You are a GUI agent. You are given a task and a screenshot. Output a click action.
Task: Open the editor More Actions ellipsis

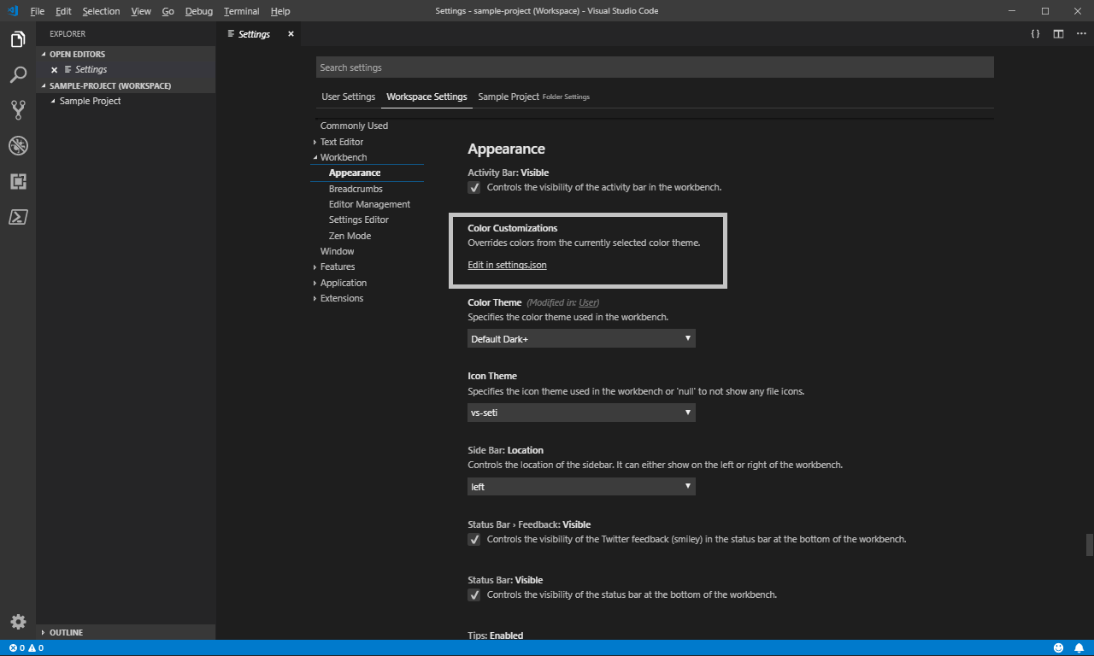click(x=1081, y=34)
